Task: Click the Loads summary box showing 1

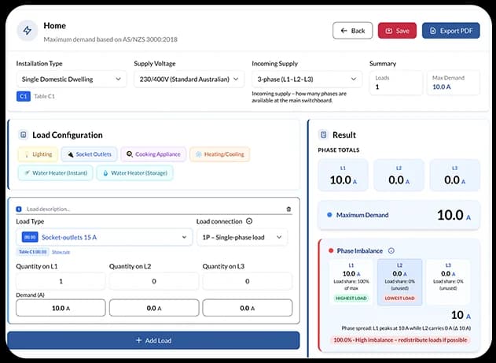Action: (396, 83)
